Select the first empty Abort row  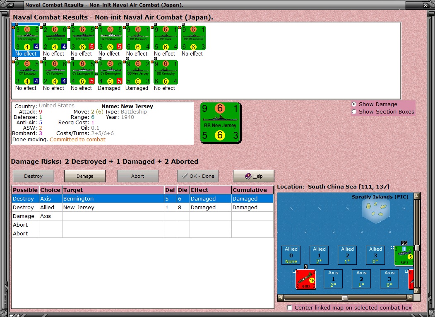[x=143, y=225]
